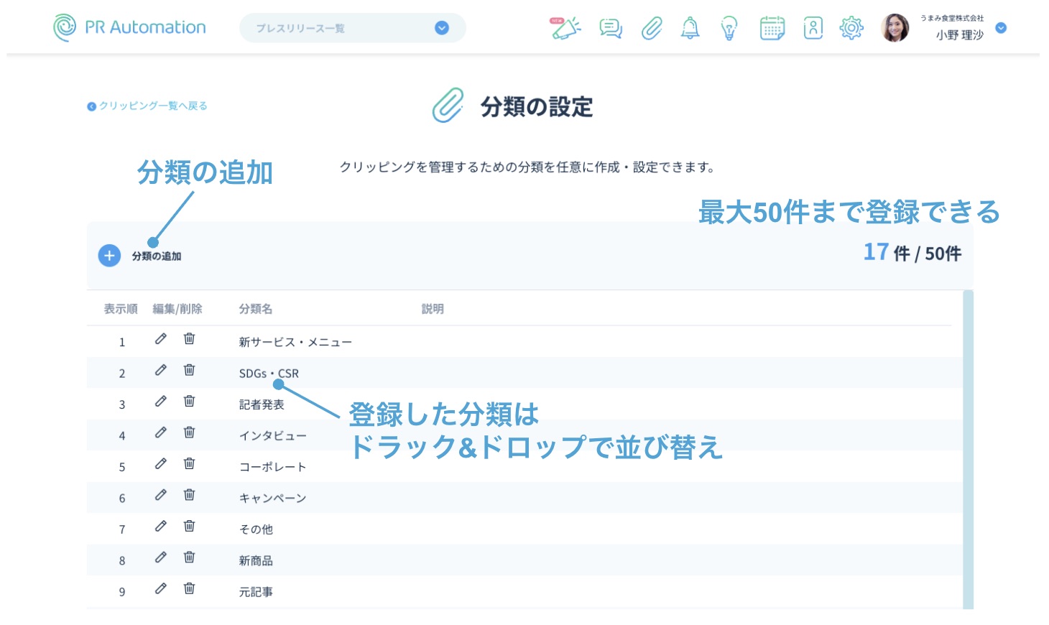Open the user account dropdown arrow
The height and width of the screenshot is (625, 1049).
[1001, 28]
